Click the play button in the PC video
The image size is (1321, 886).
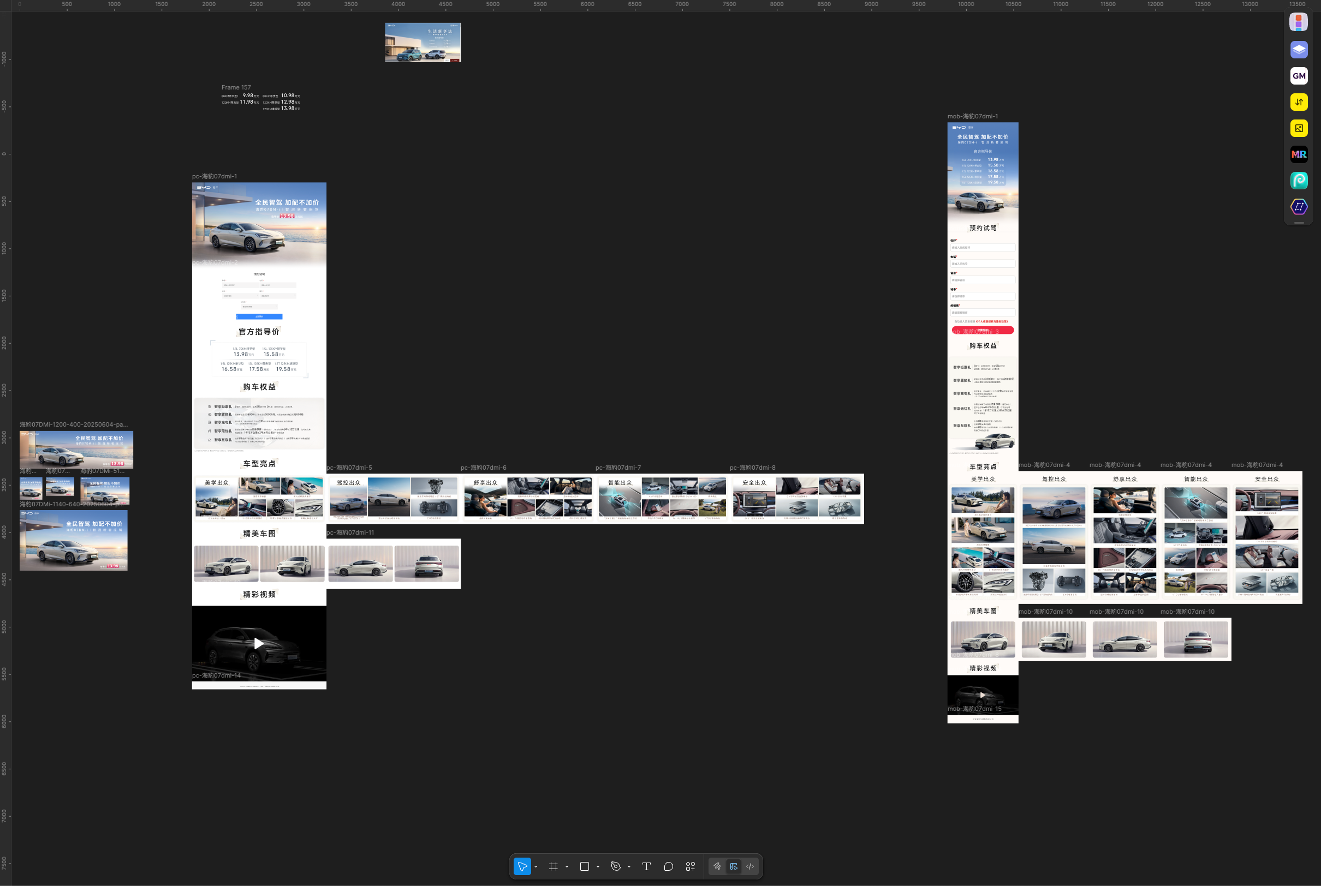pyautogui.click(x=259, y=644)
